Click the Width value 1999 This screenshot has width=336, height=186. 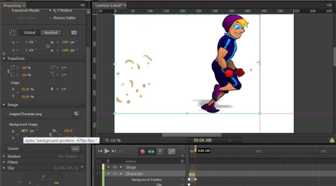point(65,42)
